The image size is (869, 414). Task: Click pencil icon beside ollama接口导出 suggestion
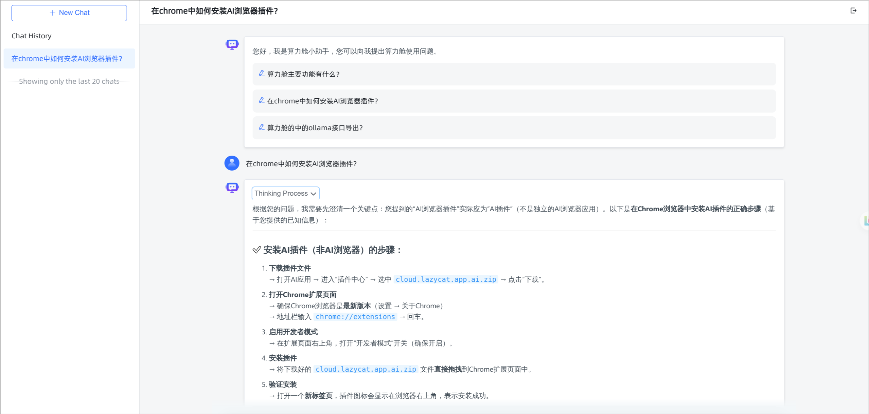262,127
